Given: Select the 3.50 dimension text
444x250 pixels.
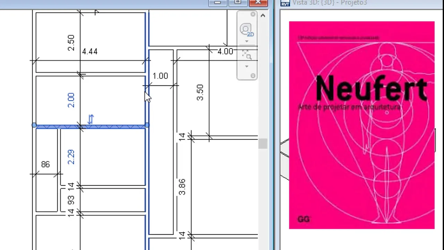Looking at the screenshot, I should click(200, 92).
